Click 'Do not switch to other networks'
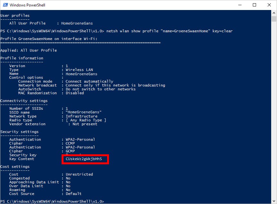The width and height of the screenshot is (277, 204). (x=101, y=89)
